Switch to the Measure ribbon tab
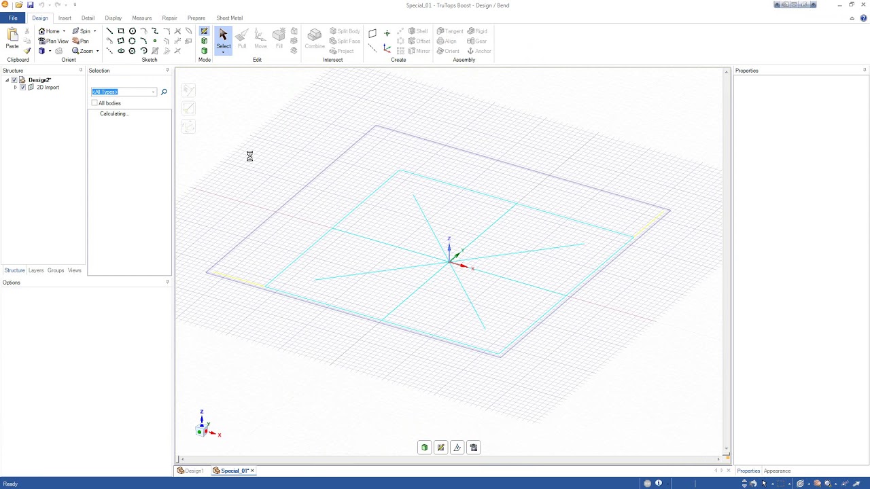870x489 pixels. click(142, 18)
